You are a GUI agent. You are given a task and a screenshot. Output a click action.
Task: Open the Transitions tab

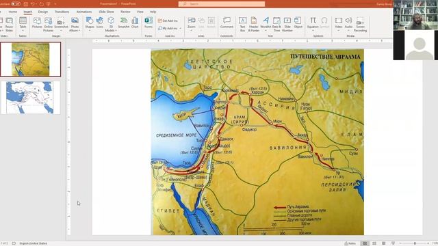tap(62, 12)
